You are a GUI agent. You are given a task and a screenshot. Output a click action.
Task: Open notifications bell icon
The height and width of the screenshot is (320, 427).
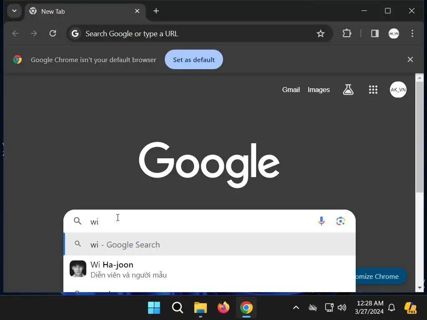(391, 308)
